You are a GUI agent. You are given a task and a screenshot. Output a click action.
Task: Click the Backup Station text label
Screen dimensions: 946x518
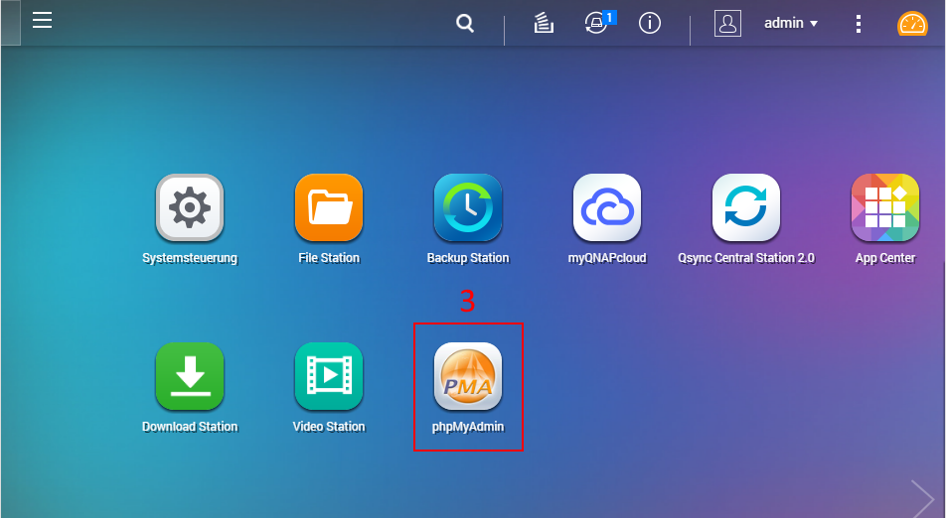[468, 258]
